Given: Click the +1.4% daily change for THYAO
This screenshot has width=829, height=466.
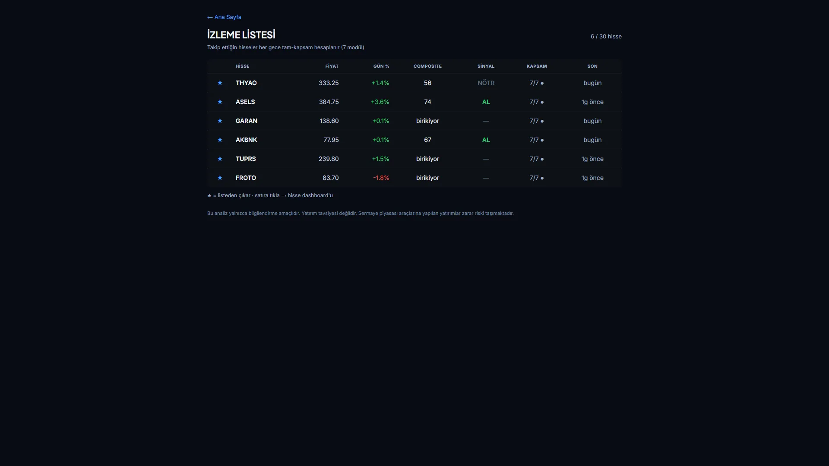Looking at the screenshot, I should point(380,83).
